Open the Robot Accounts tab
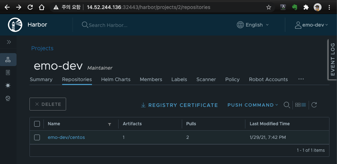The height and width of the screenshot is (164, 337). [268, 79]
